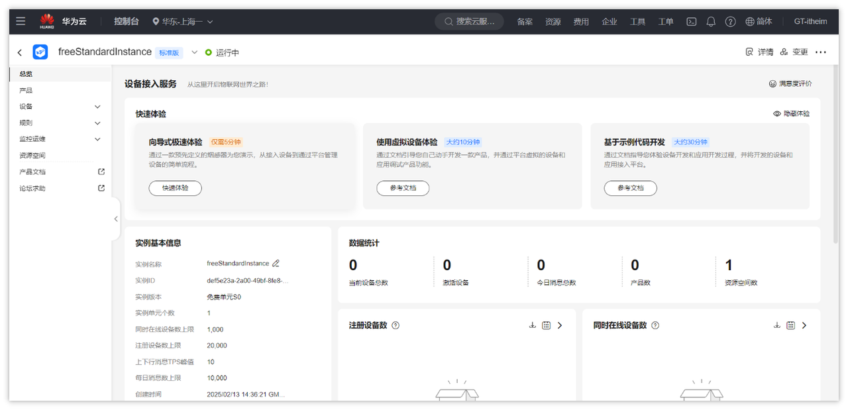The width and height of the screenshot is (848, 410).
Task: Collapse the left sidebar panel
Action: click(116, 219)
